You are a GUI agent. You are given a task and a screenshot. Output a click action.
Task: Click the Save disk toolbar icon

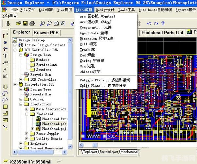[25, 24]
